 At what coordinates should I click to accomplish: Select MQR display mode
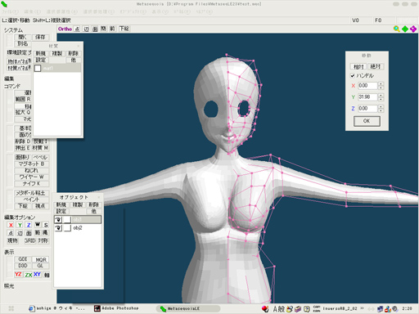(41, 259)
